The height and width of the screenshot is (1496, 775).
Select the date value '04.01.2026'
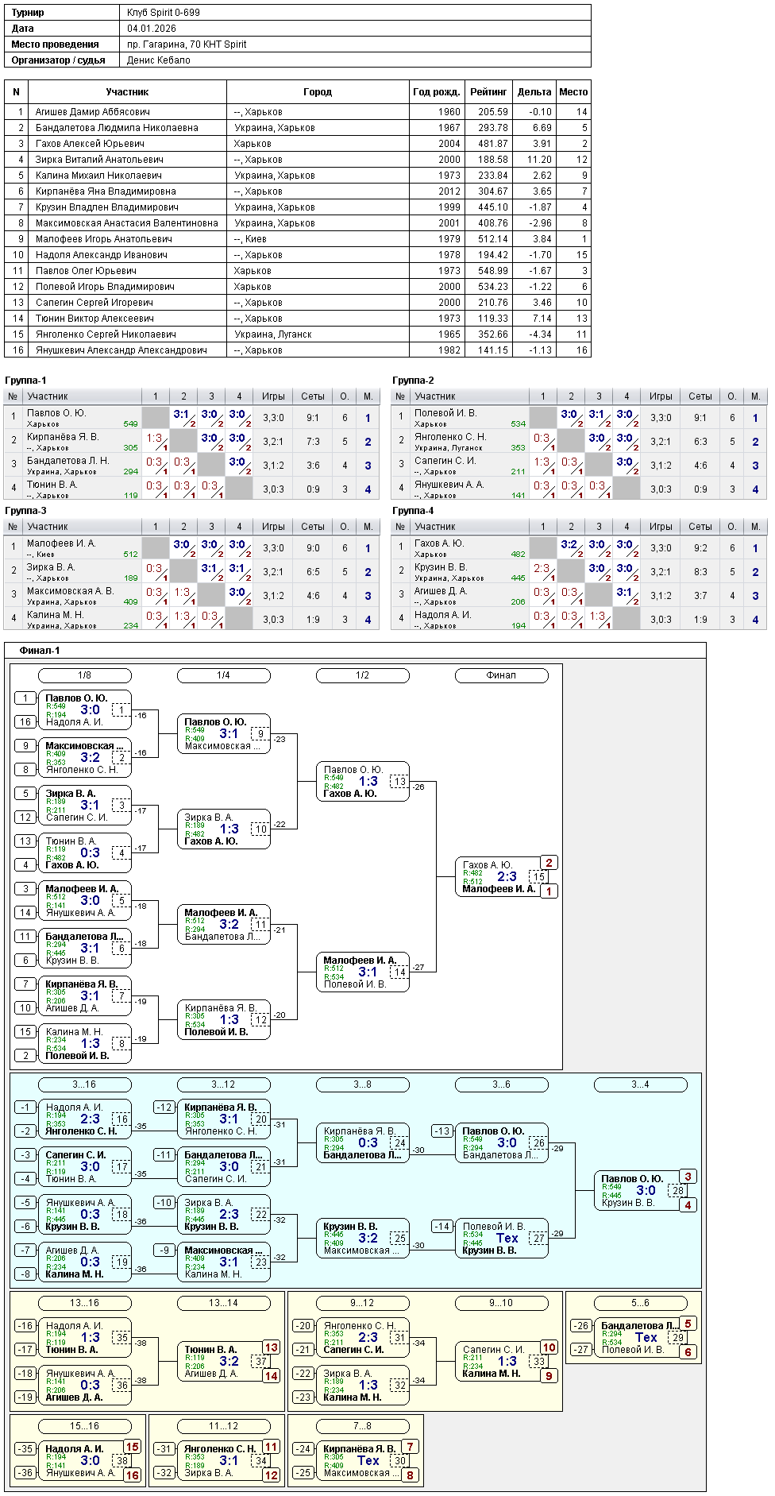click(152, 29)
